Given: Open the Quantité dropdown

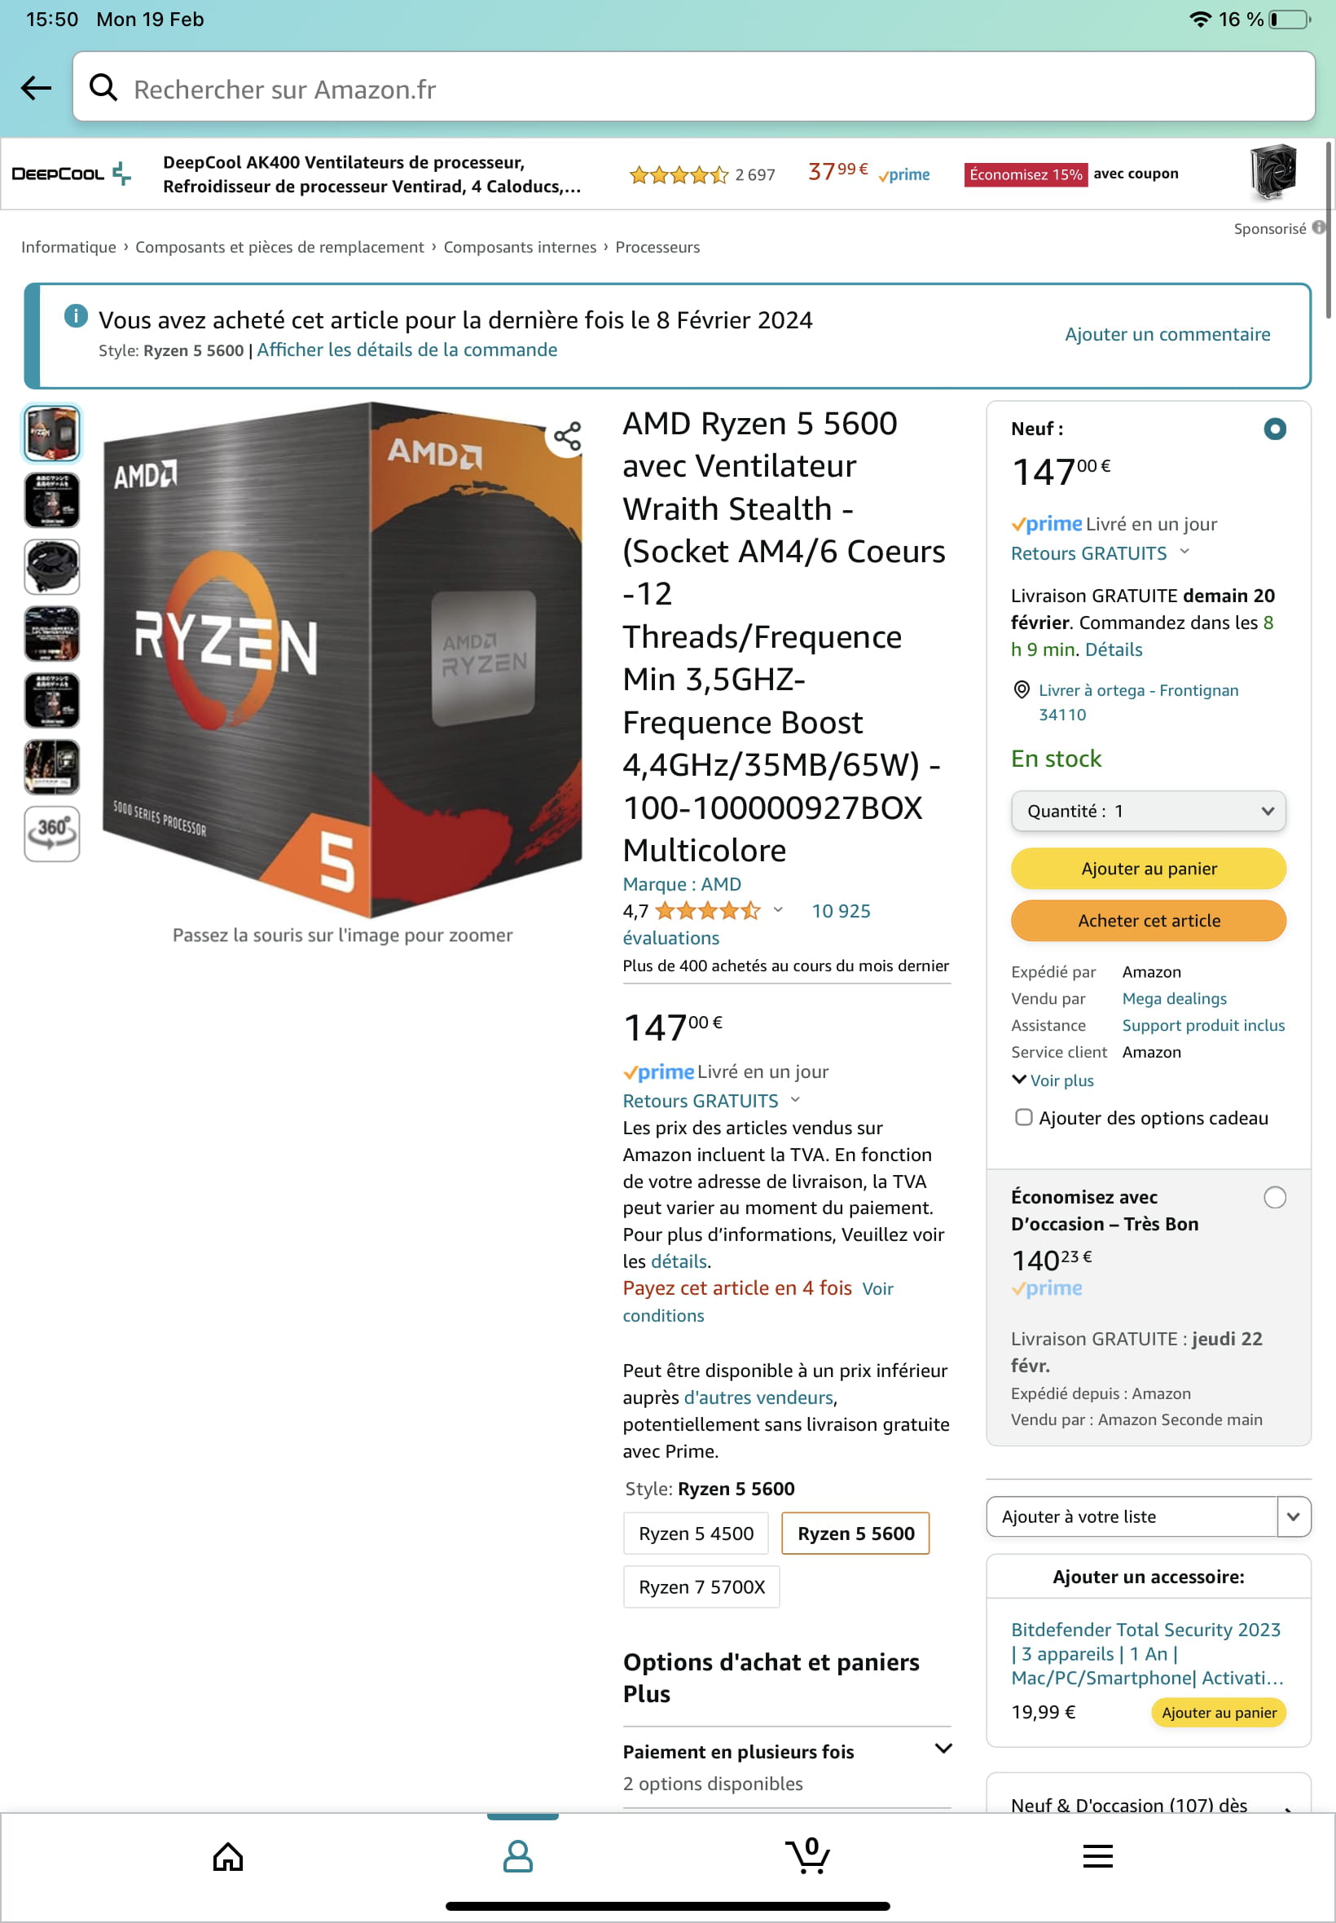Looking at the screenshot, I should pos(1148,811).
